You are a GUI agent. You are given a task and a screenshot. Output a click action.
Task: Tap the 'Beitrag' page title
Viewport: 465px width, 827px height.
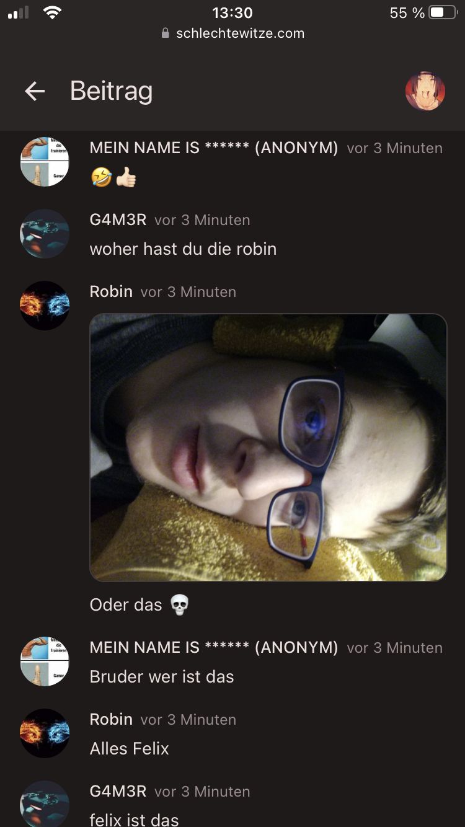pos(111,91)
